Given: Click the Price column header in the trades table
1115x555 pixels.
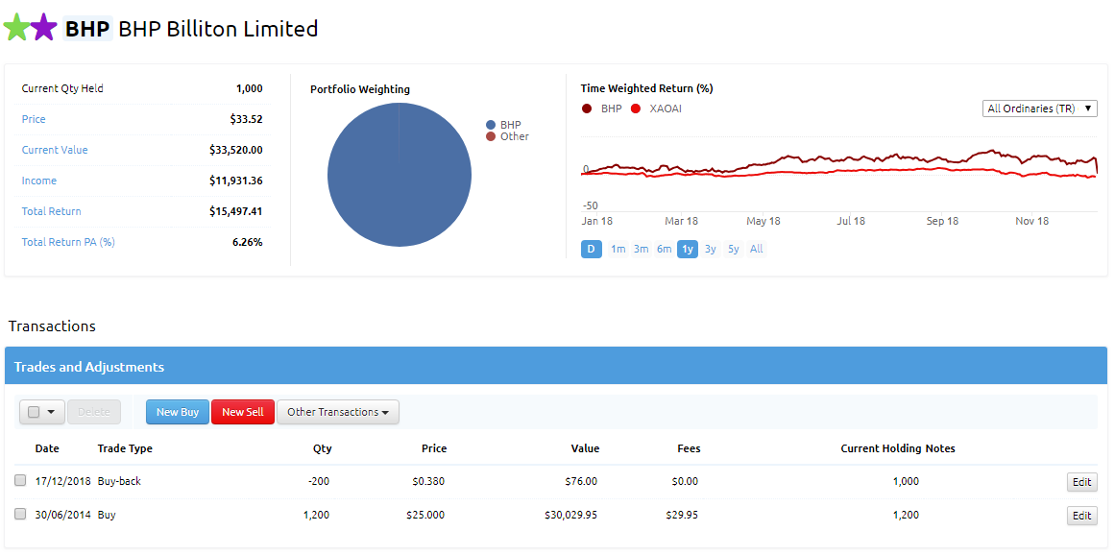Looking at the screenshot, I should [x=434, y=448].
